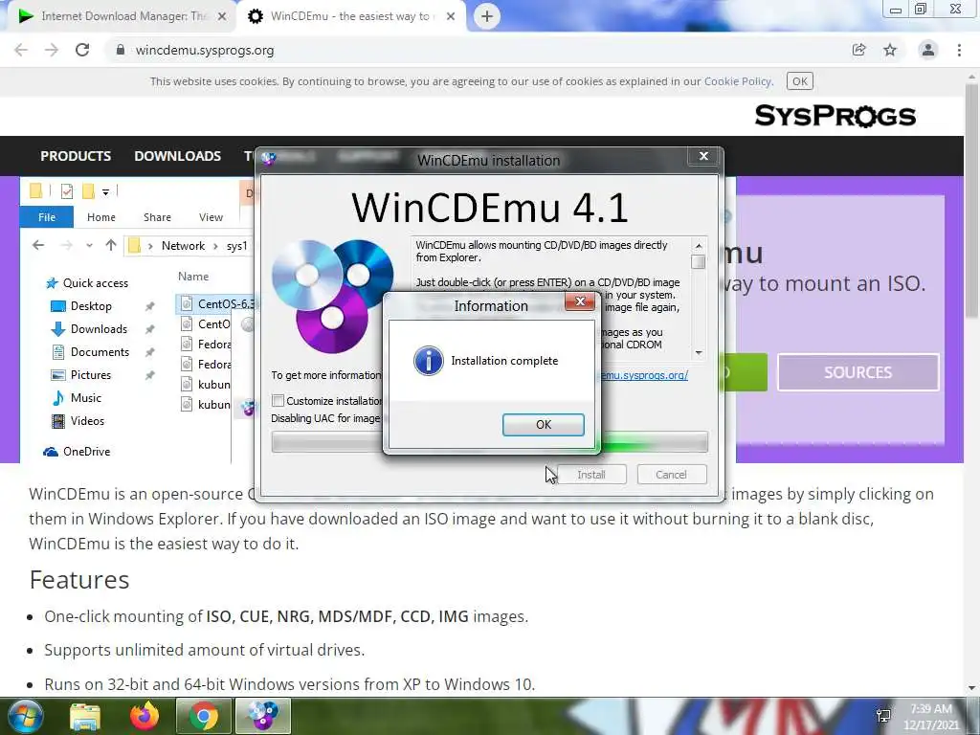Accept cookies with OK button
Image resolution: width=980 pixels, height=735 pixels.
pyautogui.click(x=799, y=81)
